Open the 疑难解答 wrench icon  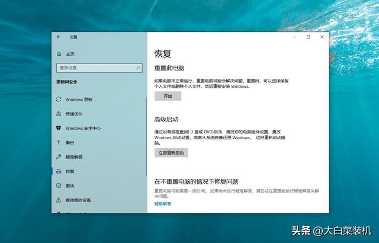59,156
